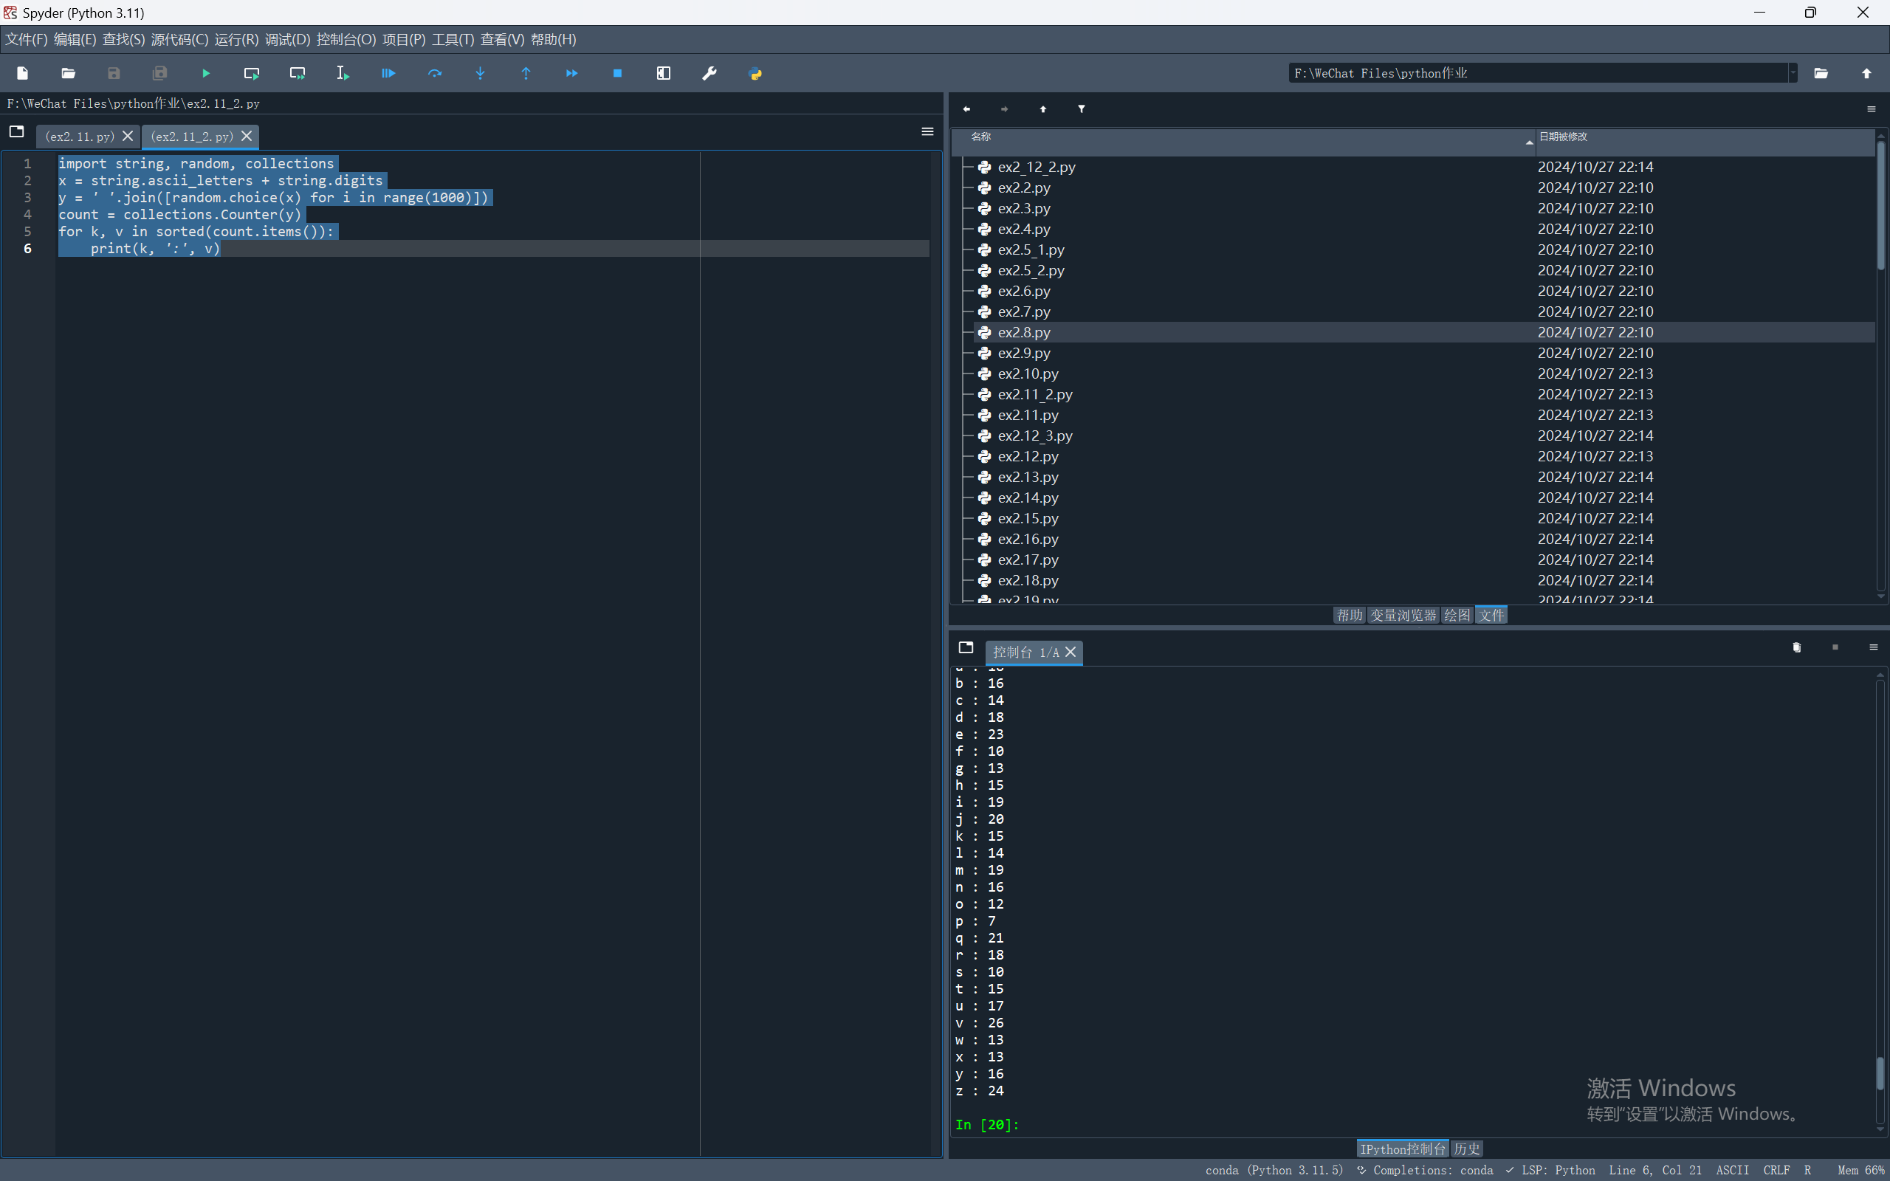Screen dimensions: 1890x1181
Task: Start debugging the file
Action: click(x=388, y=73)
